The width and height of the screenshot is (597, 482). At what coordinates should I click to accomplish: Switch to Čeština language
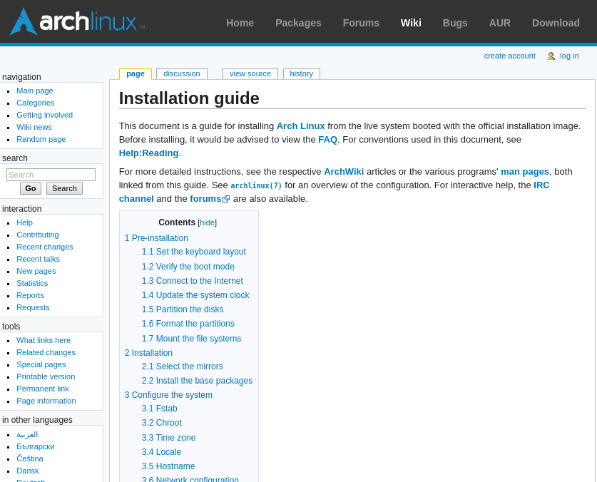[30, 458]
